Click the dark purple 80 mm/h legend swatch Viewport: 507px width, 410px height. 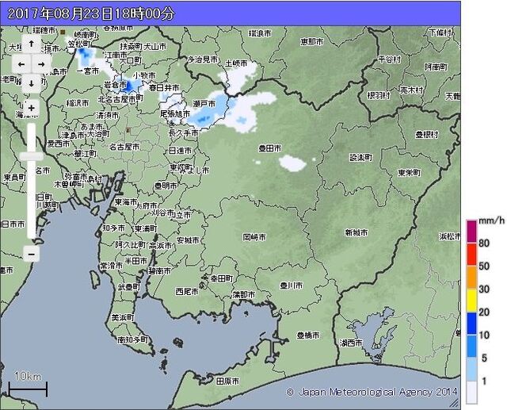click(x=471, y=231)
